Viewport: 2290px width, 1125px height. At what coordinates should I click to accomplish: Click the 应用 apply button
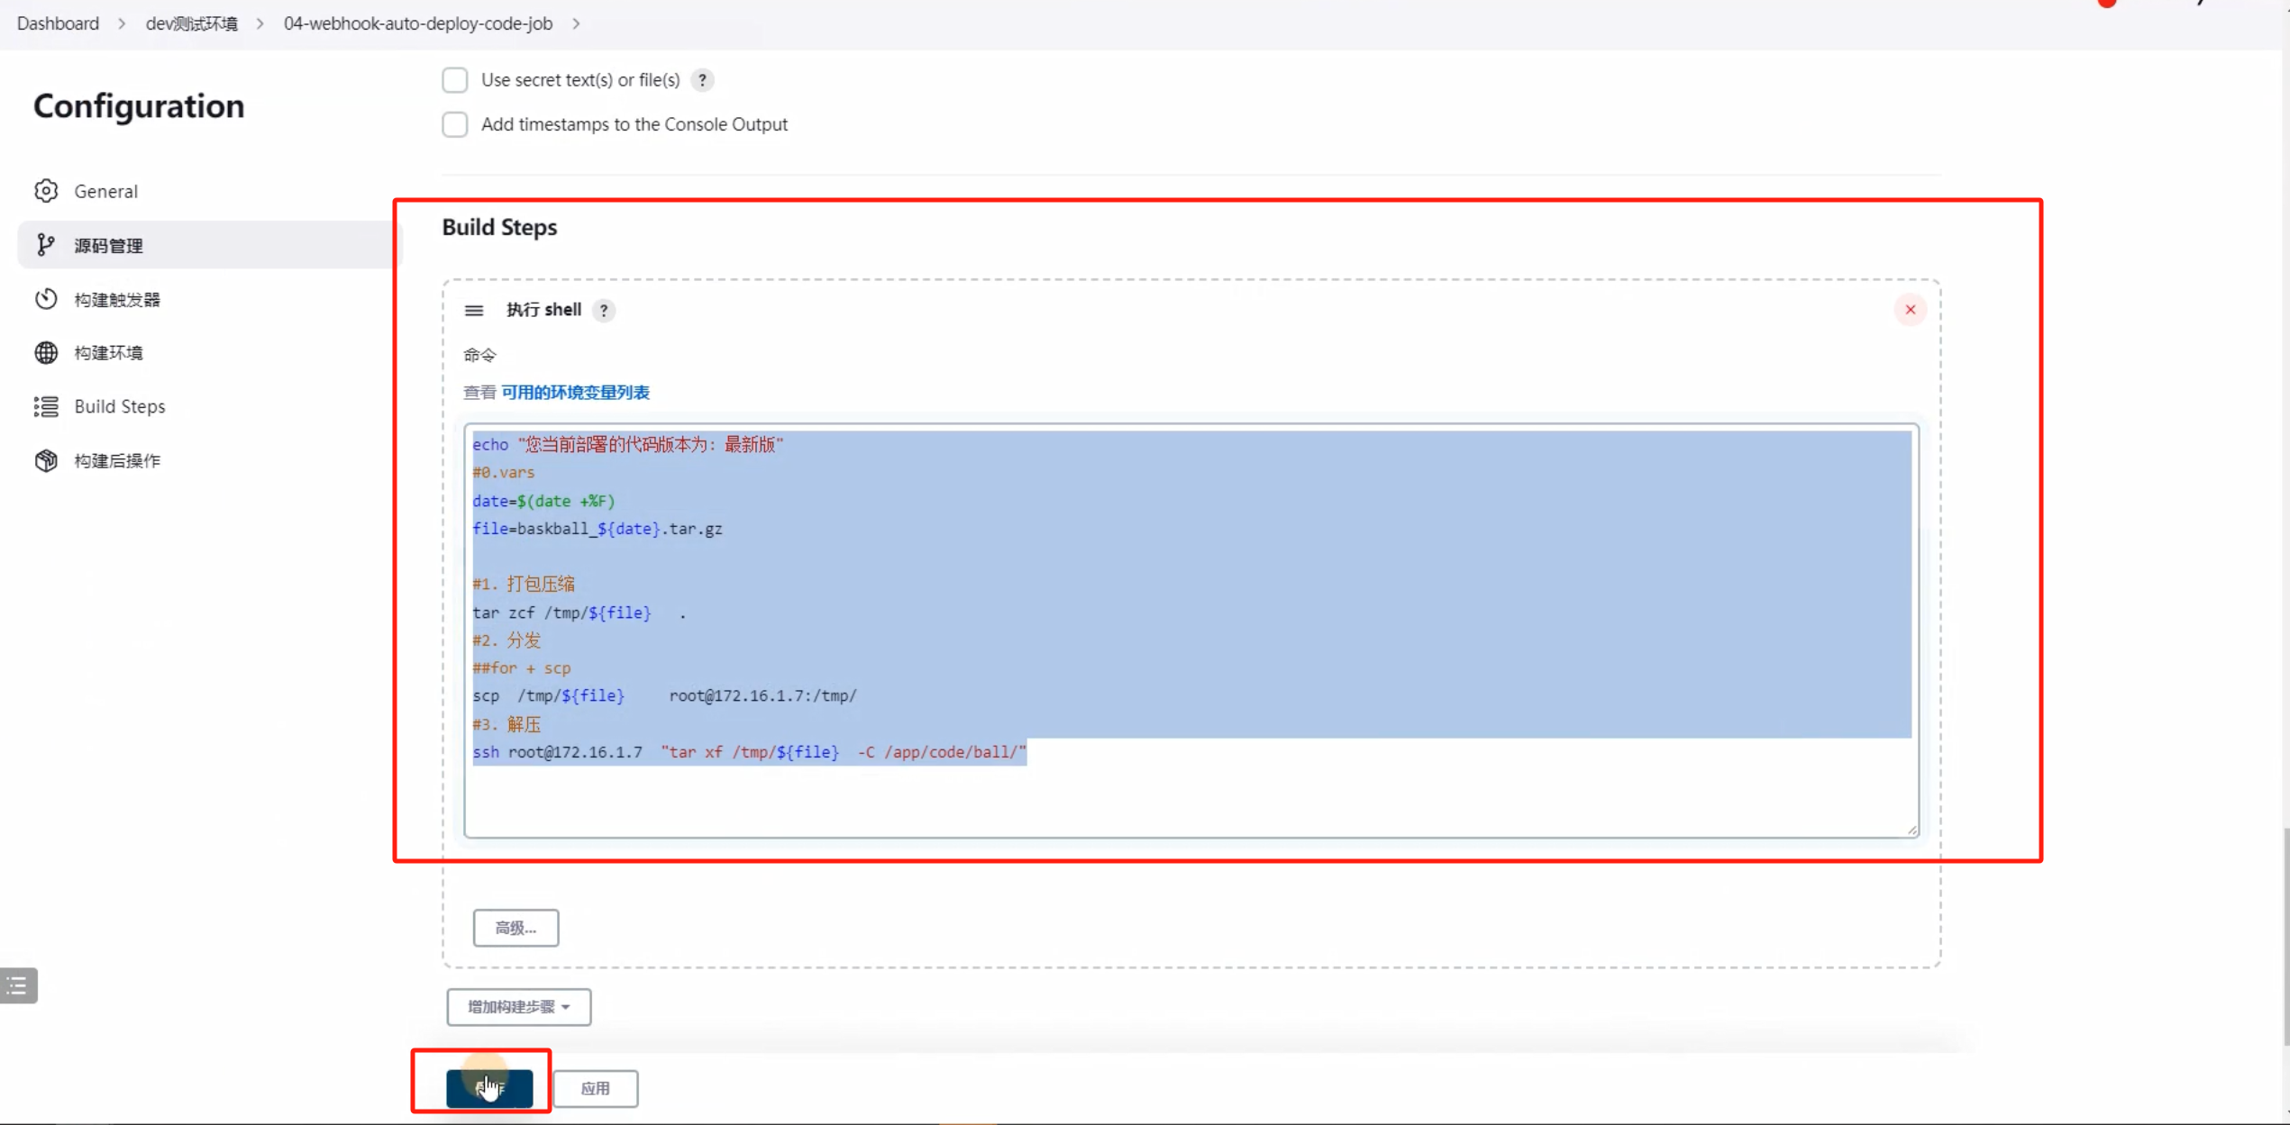tap(595, 1088)
